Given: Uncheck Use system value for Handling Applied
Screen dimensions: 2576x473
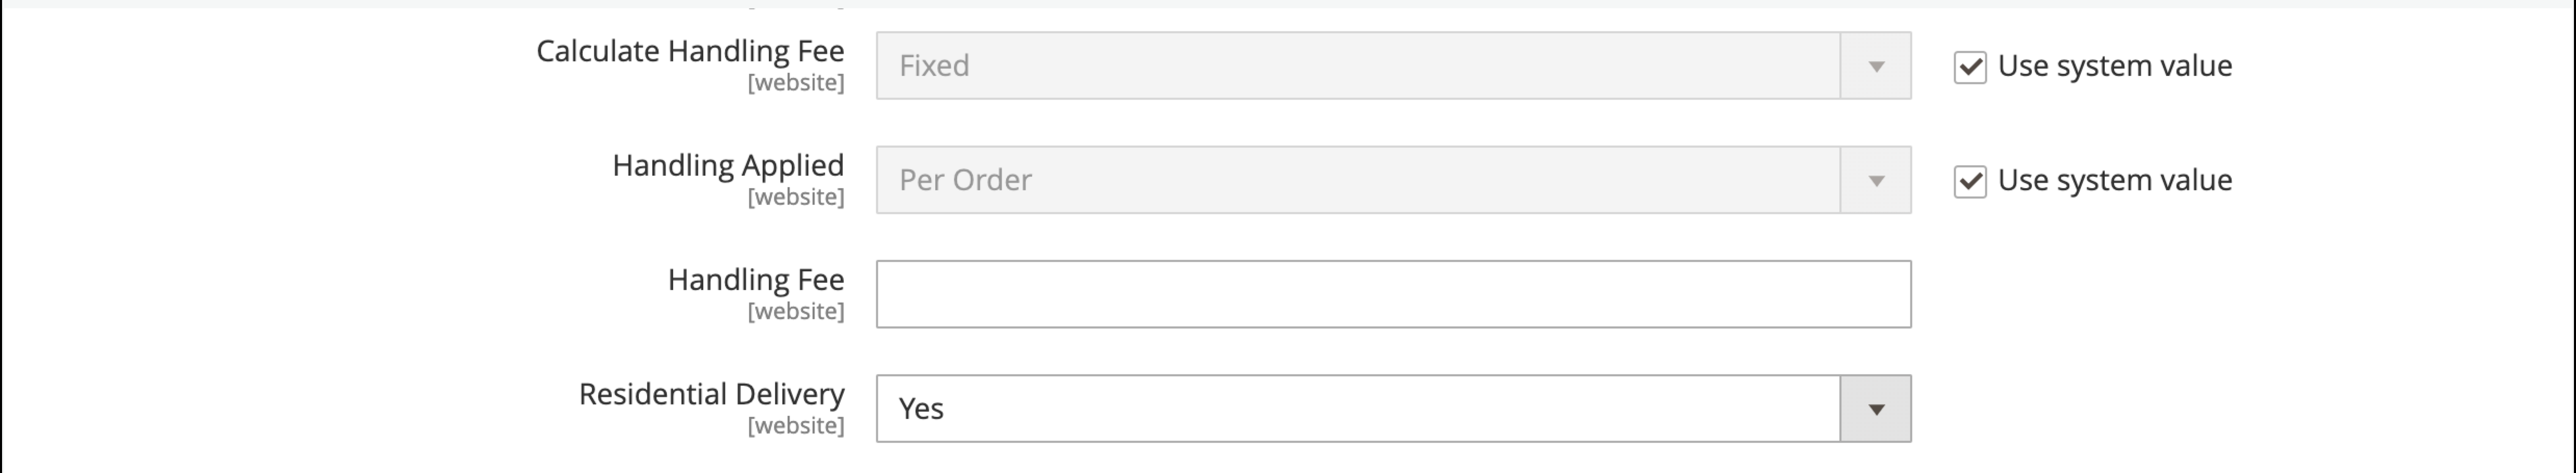Looking at the screenshot, I should pos(1970,181).
